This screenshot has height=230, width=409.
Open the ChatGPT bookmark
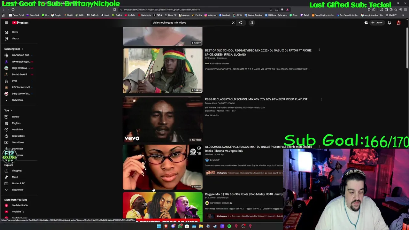[391, 15]
